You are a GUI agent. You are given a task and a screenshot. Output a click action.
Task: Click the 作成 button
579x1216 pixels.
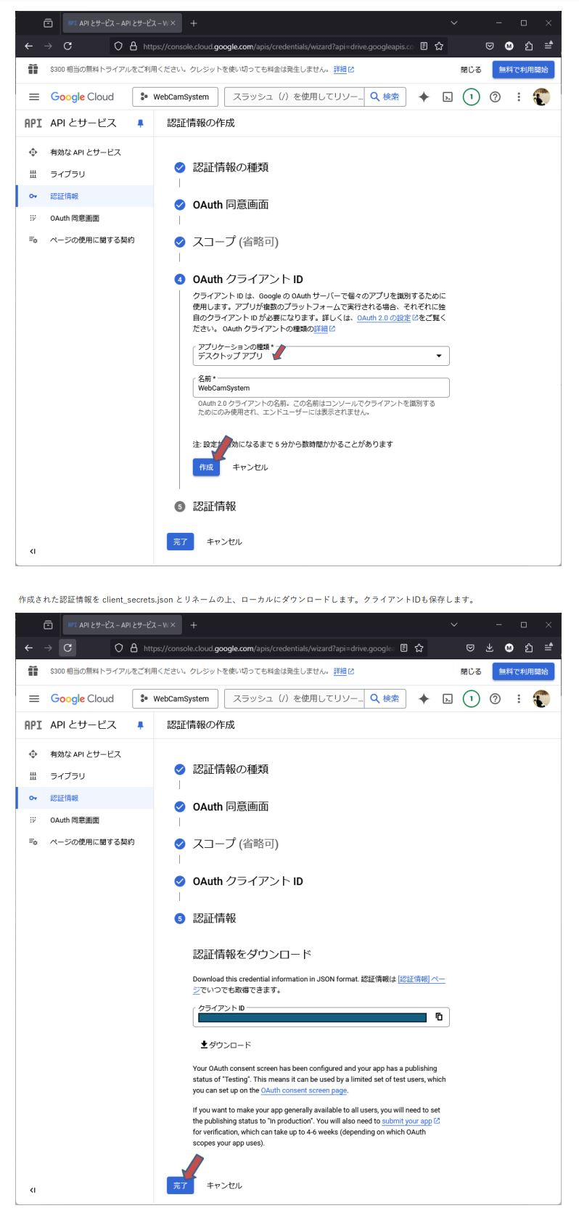click(x=206, y=467)
